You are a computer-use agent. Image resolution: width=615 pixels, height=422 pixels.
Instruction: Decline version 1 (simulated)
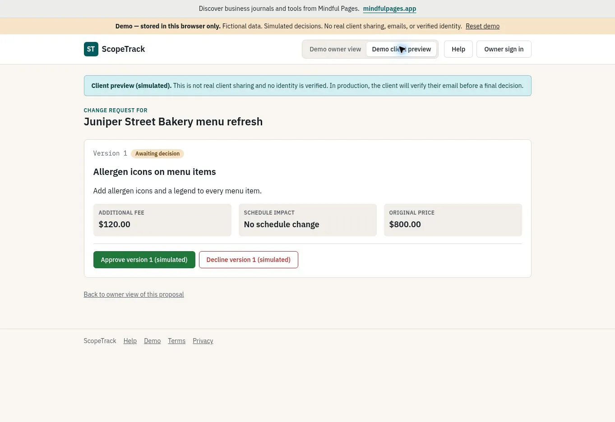click(x=249, y=260)
